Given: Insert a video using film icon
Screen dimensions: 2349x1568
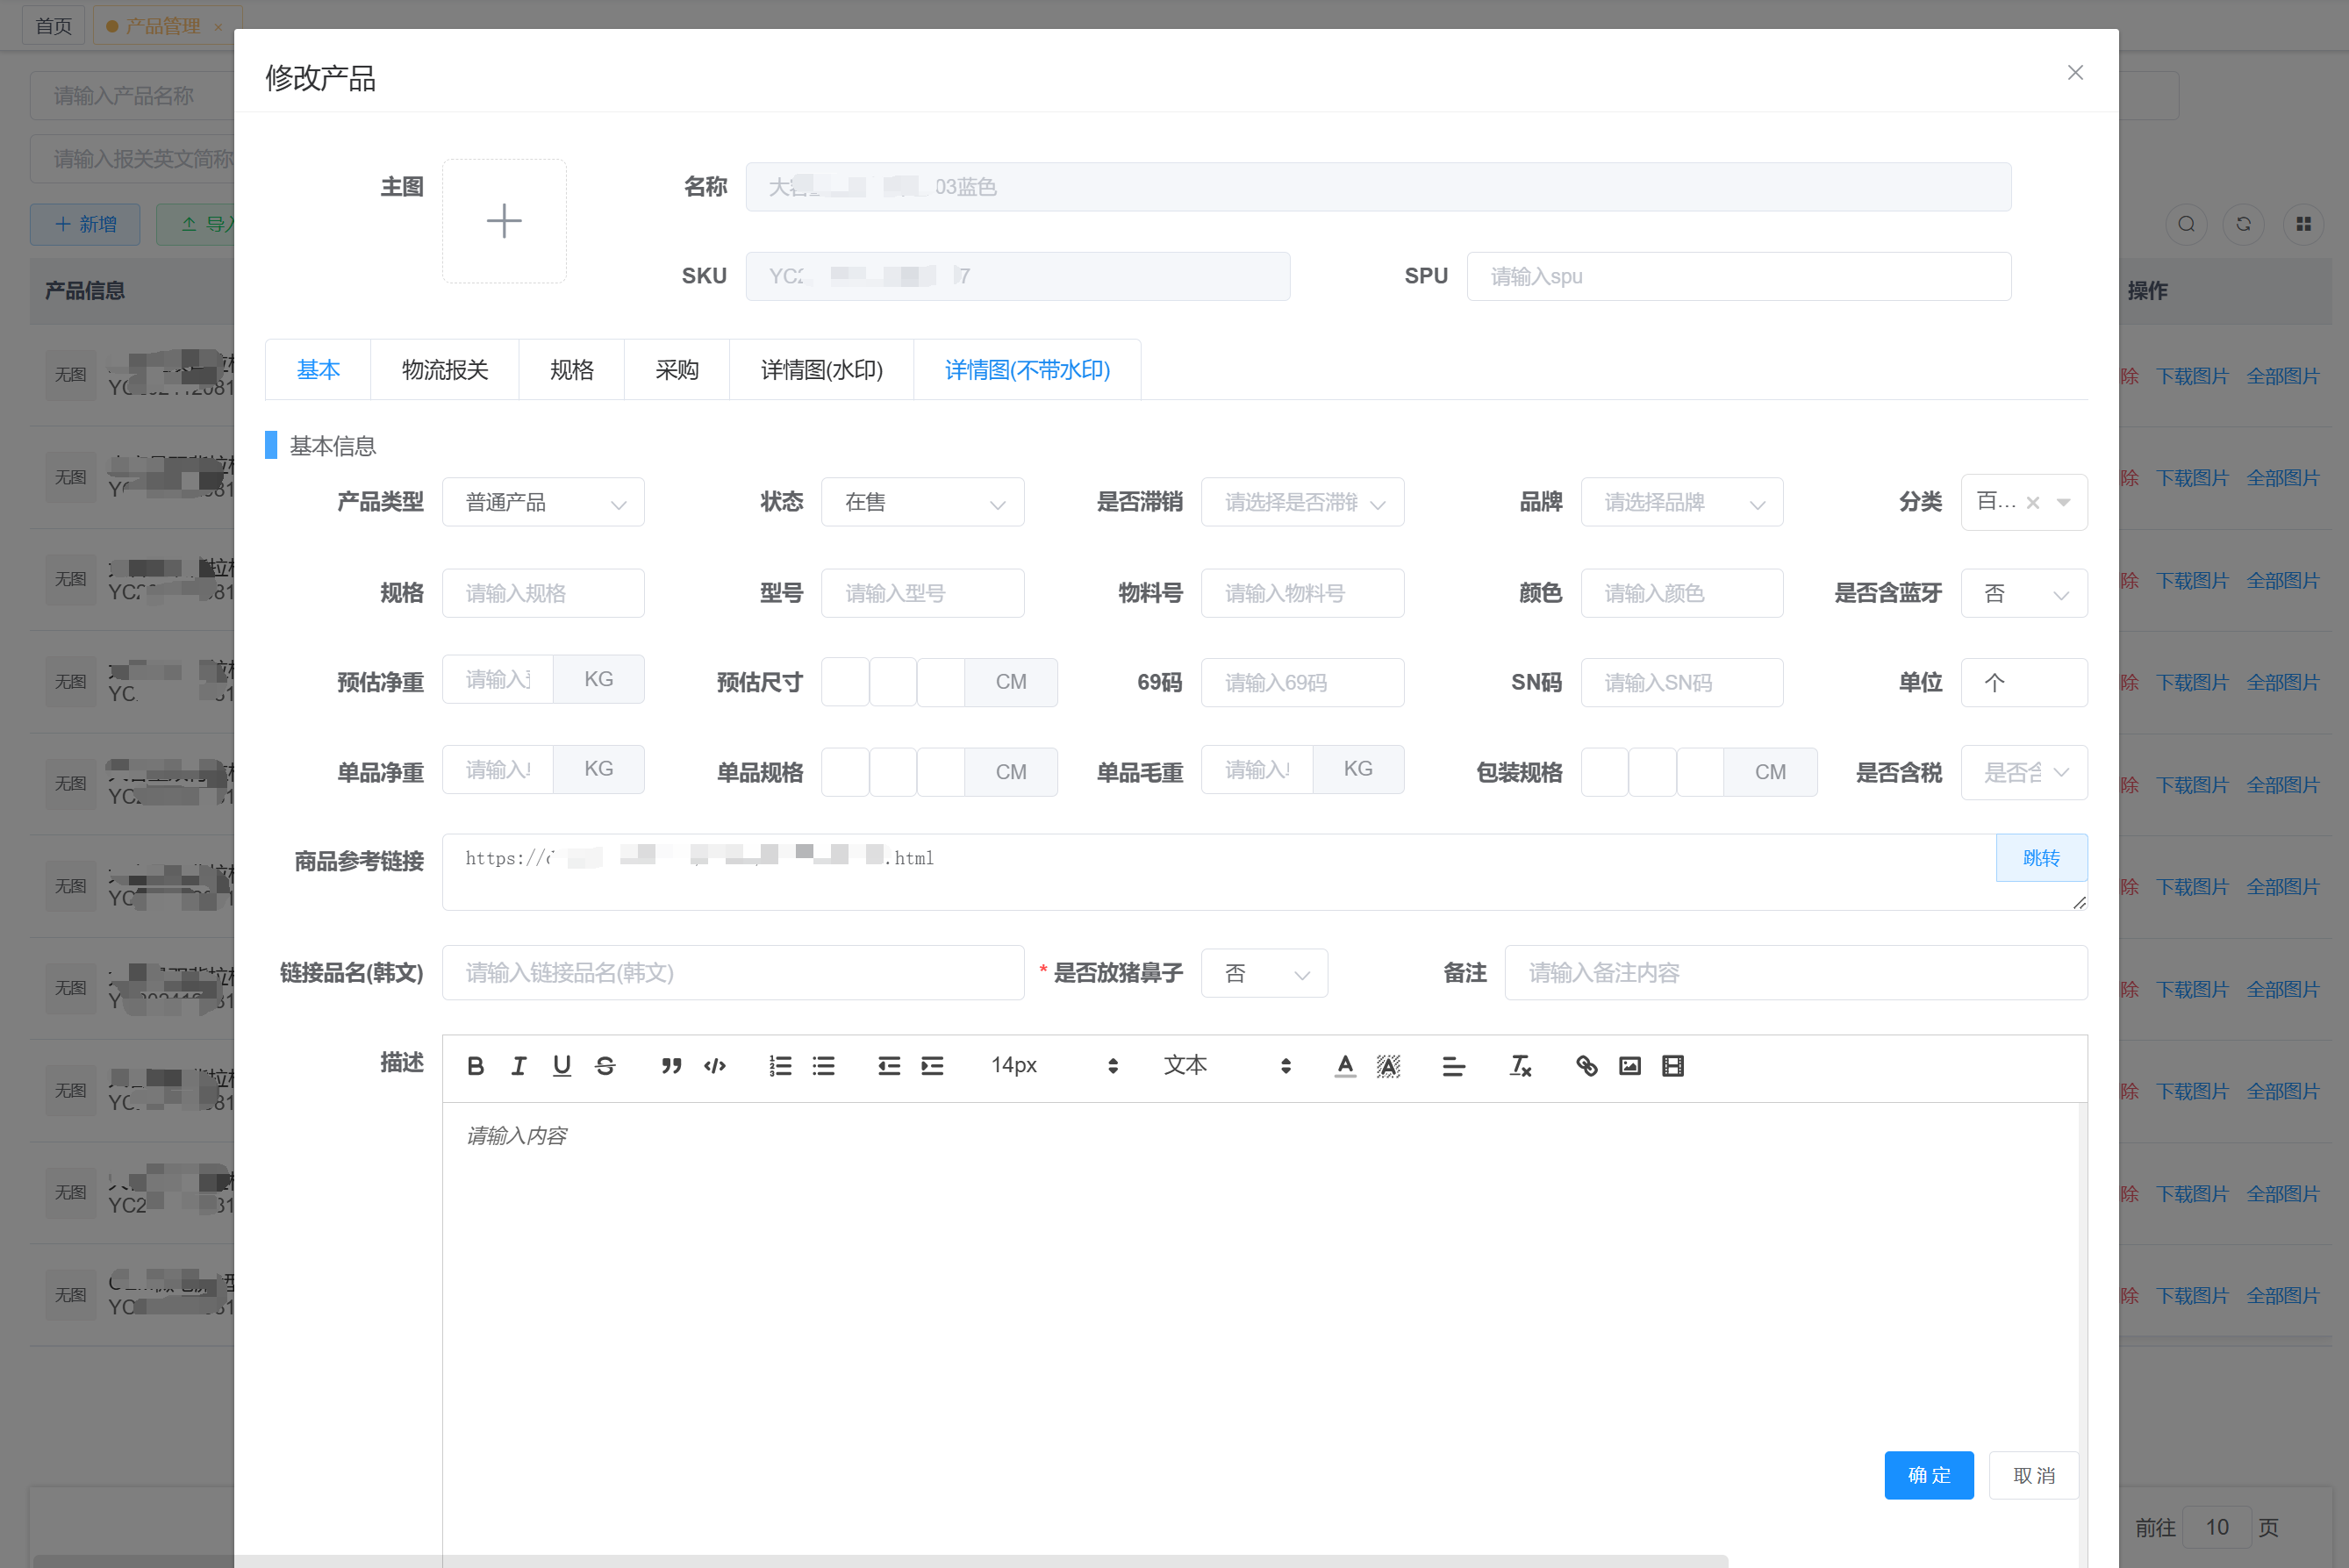Looking at the screenshot, I should pyautogui.click(x=1672, y=1066).
